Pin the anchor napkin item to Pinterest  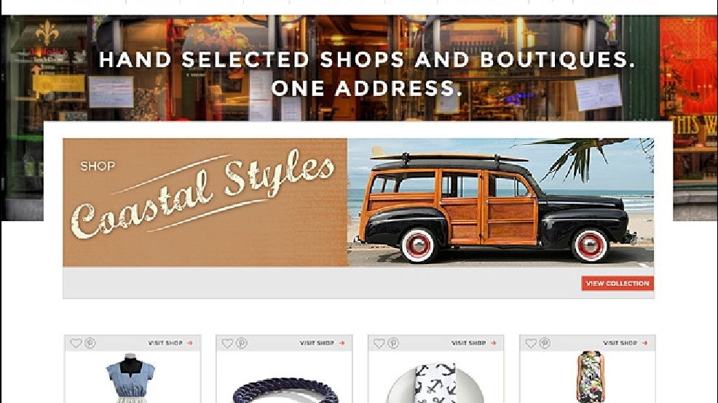click(x=393, y=343)
